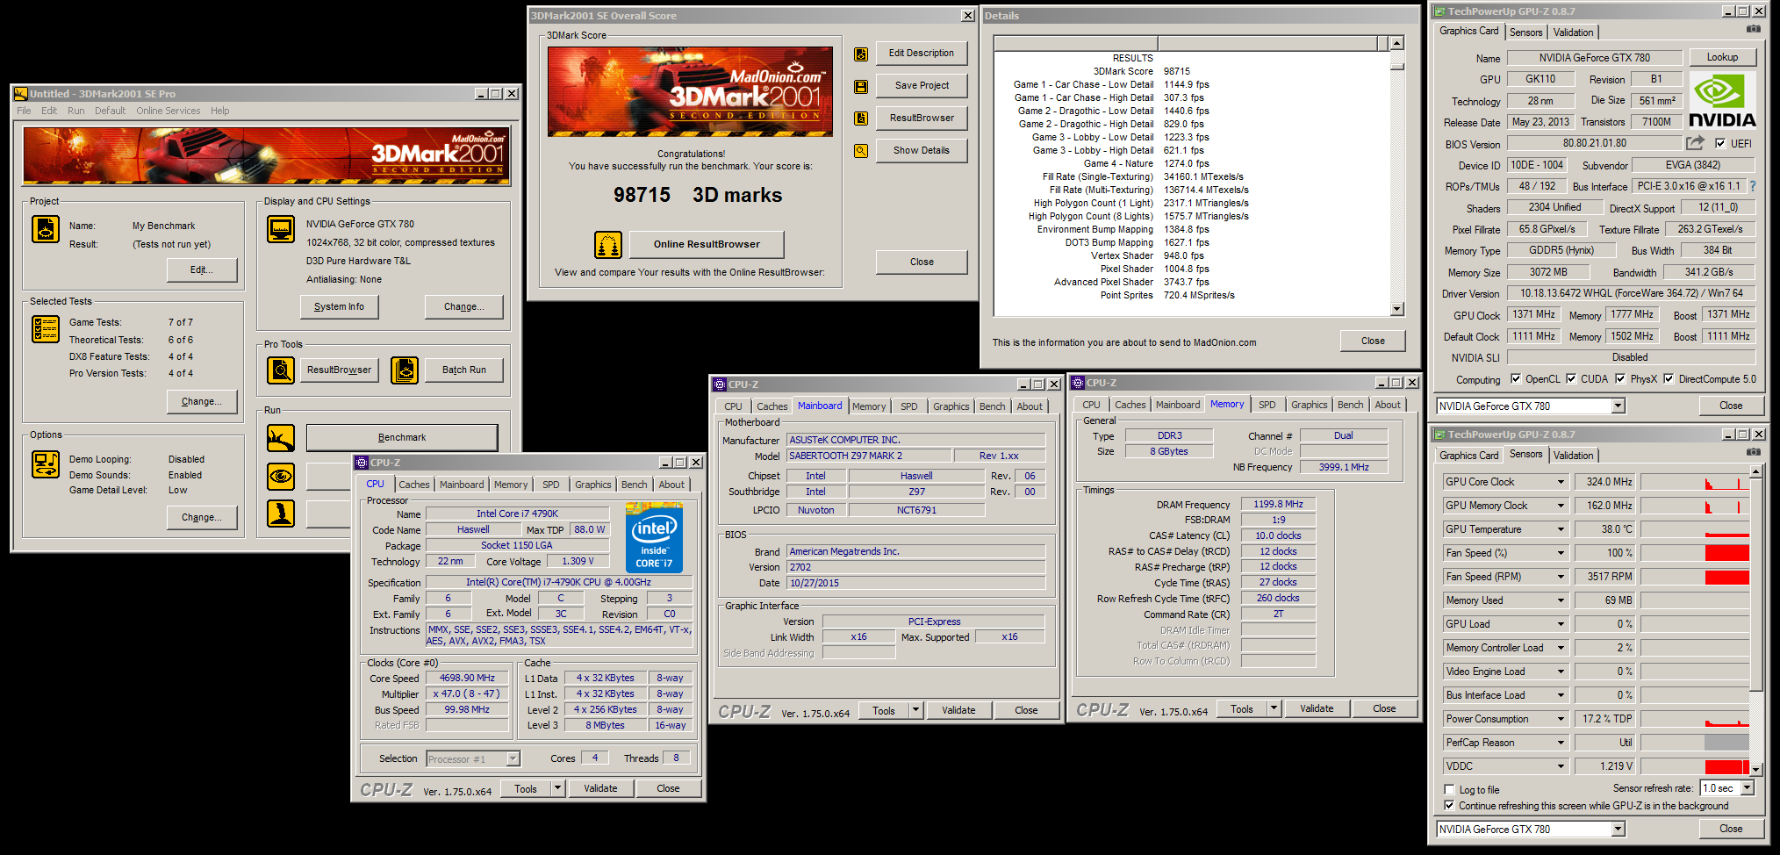Click the Display and CPU Settings monitor icon
The height and width of the screenshot is (855, 1780).
coord(281,229)
